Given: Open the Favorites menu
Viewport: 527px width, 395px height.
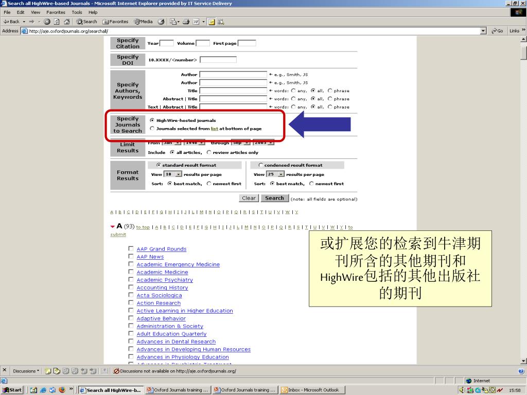Looking at the screenshot, I should [56, 12].
